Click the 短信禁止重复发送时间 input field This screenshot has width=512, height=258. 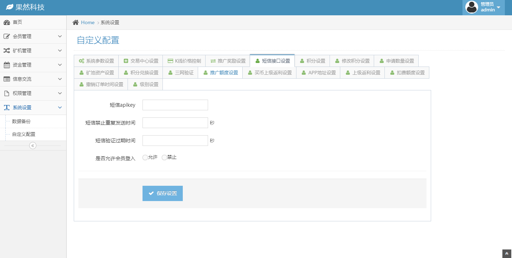[175, 123]
